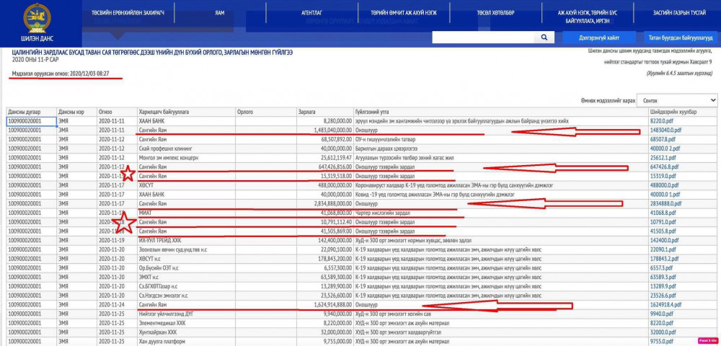This screenshot has height=346, width=721.
Task: Open the 10791.0.pdf link
Action: 662,222
